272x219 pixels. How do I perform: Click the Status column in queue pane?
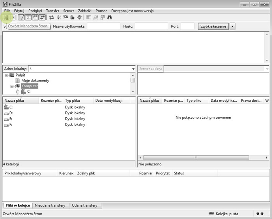[195, 173]
